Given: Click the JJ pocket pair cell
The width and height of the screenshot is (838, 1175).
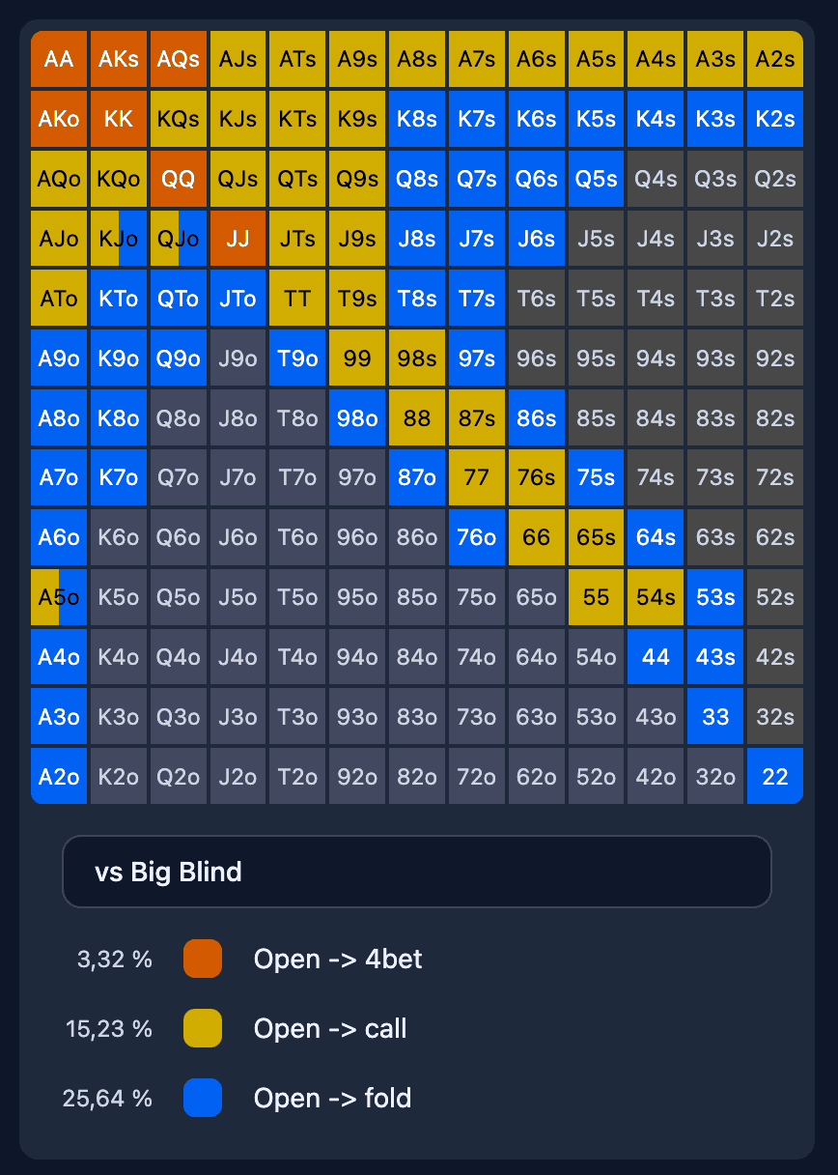Looking at the screenshot, I should coord(237,239).
